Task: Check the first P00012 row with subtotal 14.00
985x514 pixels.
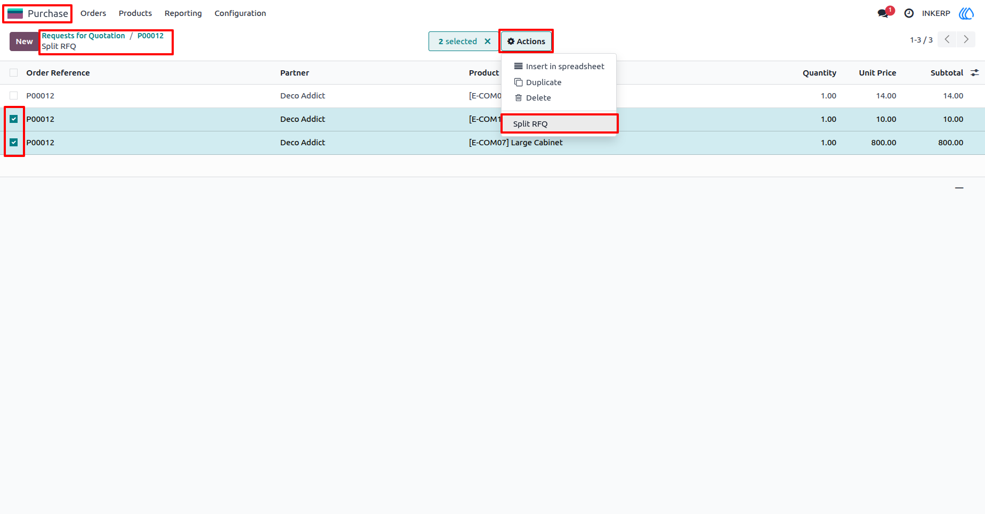Action: pos(14,96)
